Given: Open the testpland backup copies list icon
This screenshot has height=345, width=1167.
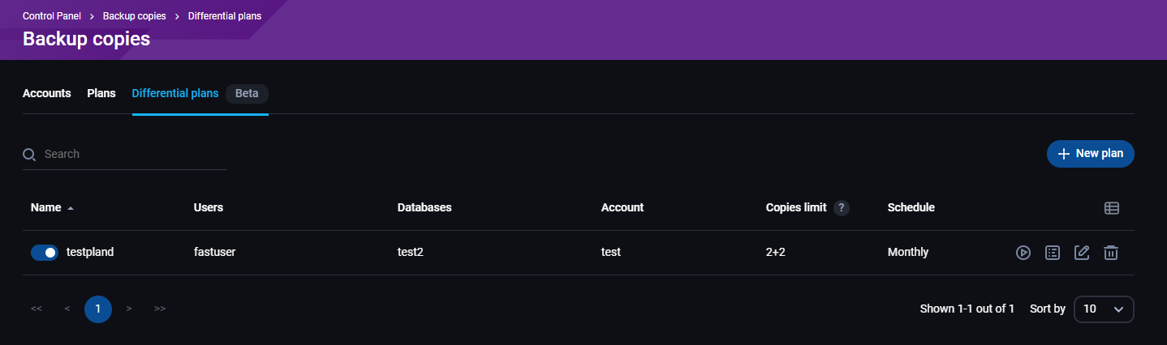Looking at the screenshot, I should pos(1053,253).
